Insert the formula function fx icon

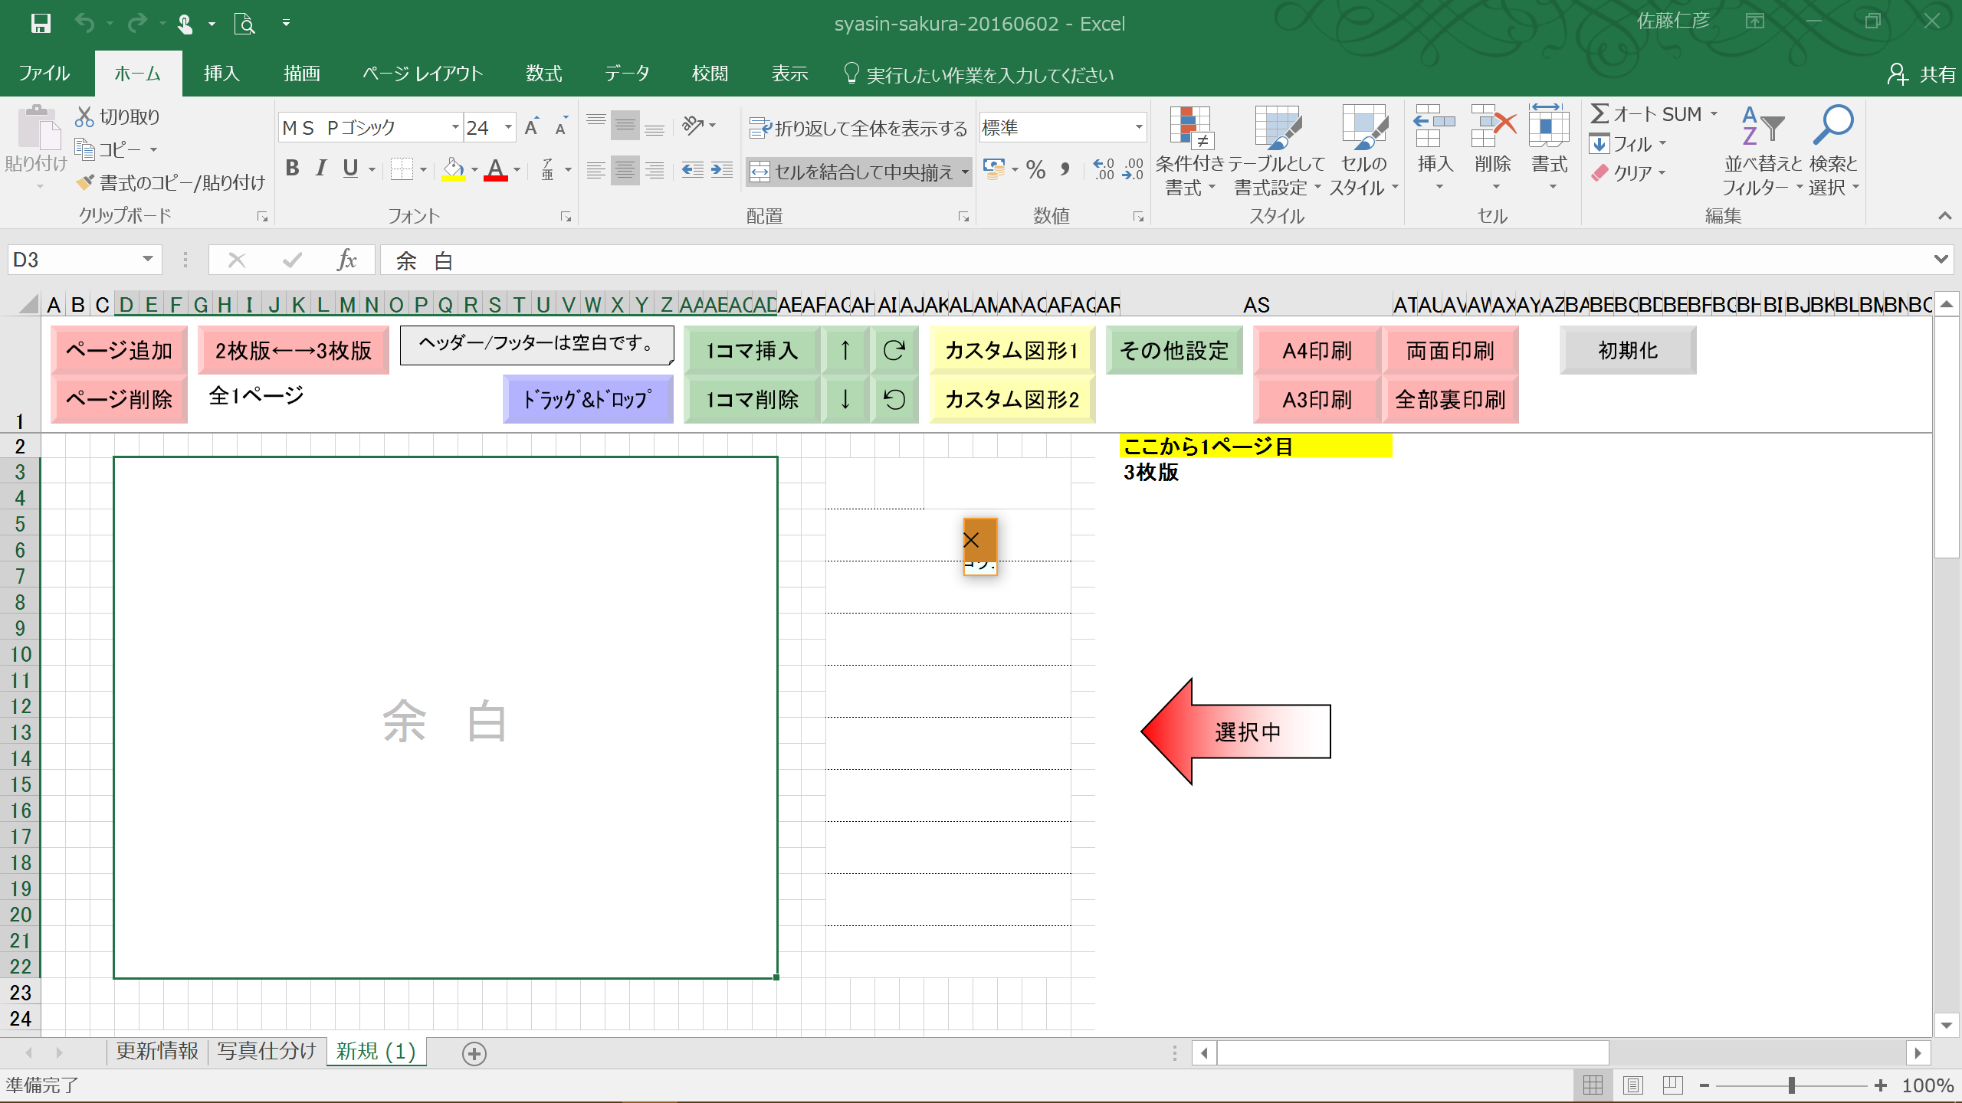pyautogui.click(x=346, y=260)
